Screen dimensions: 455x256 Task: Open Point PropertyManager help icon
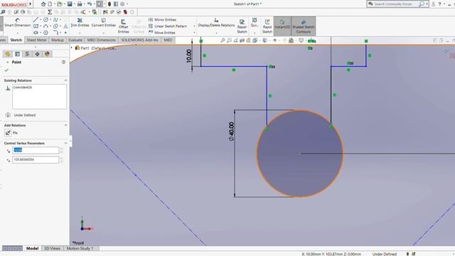(63, 62)
